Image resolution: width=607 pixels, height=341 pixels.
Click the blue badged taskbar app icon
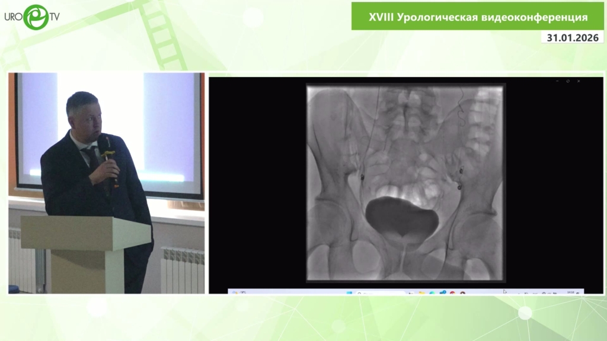coord(442,292)
